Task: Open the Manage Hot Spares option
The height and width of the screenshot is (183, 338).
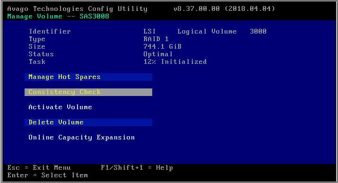Action: point(88,77)
